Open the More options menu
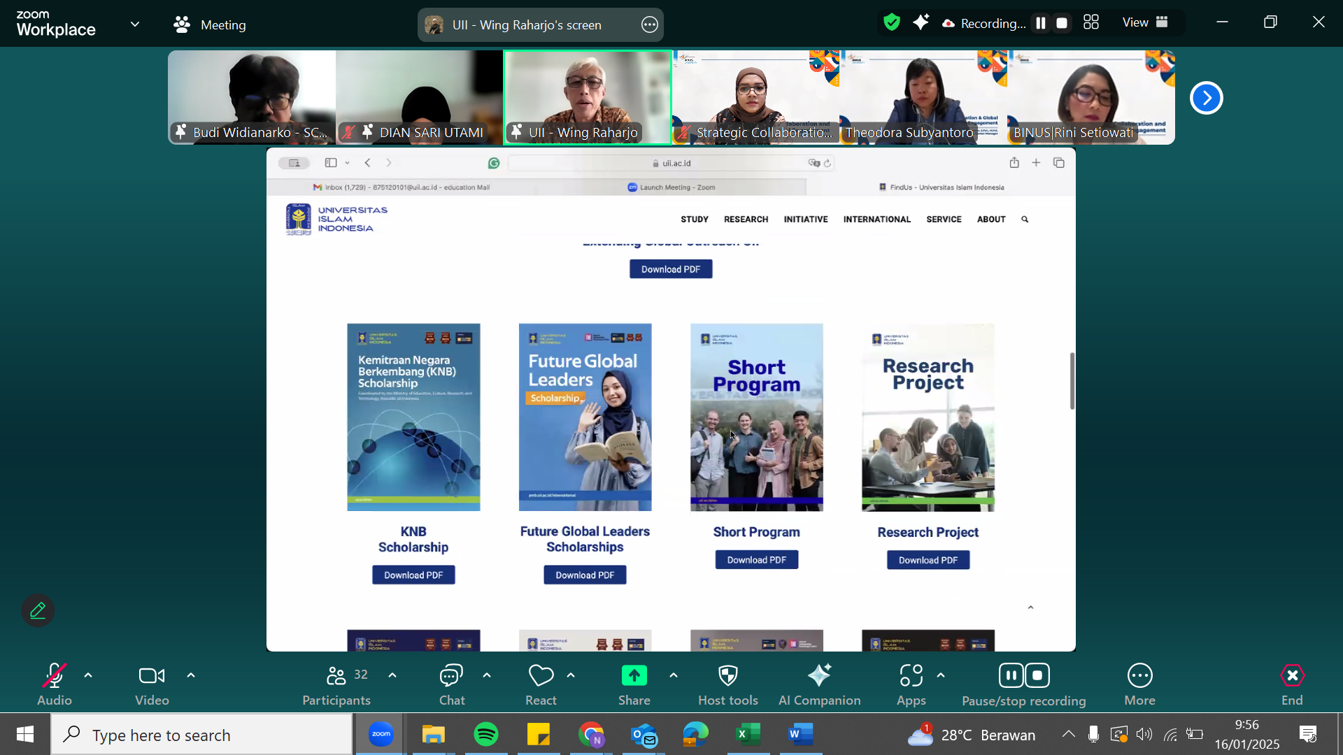The width and height of the screenshot is (1343, 755). tap(1140, 684)
